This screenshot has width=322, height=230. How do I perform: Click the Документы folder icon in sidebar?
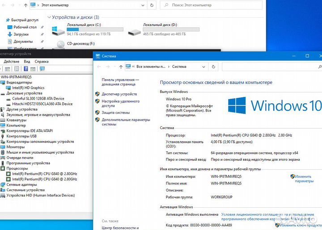pos(10,42)
